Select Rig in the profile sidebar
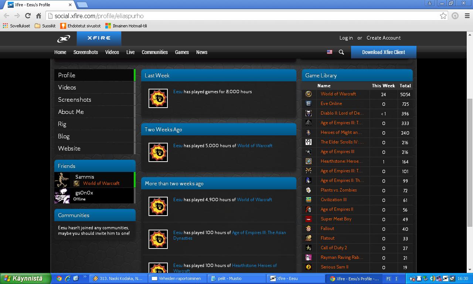 pyautogui.click(x=62, y=124)
